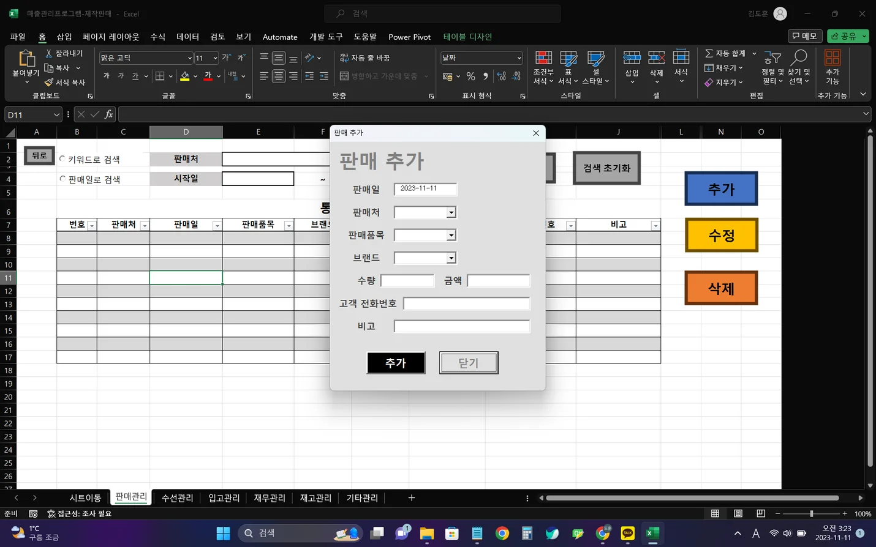876x547 pixels.
Task: Click the Paste clipboard icon
Action: click(26, 59)
